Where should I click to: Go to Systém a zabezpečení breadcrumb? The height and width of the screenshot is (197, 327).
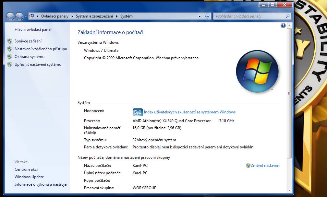pos(94,16)
